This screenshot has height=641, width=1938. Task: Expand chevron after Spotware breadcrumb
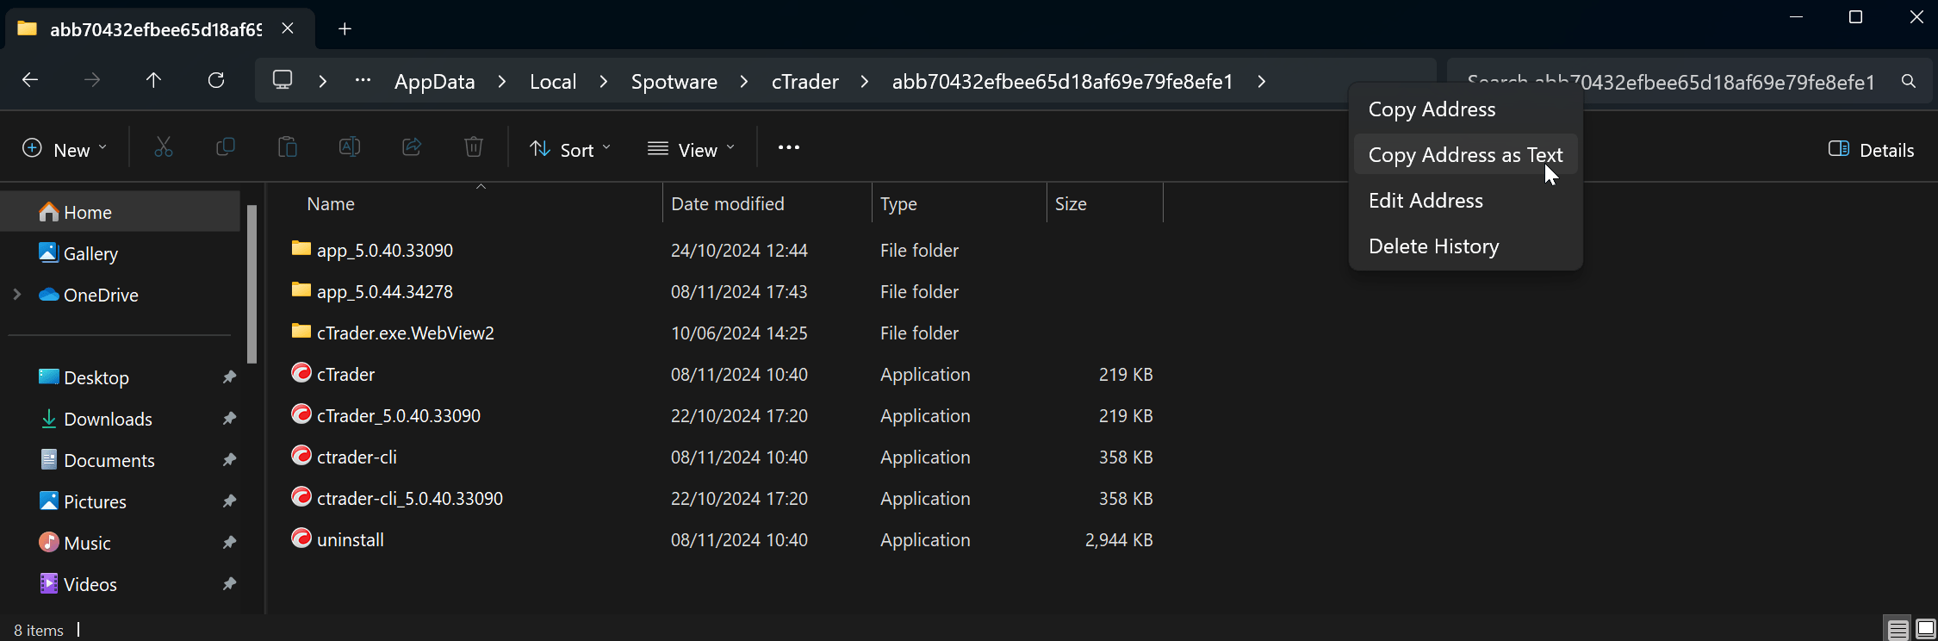coord(744,82)
